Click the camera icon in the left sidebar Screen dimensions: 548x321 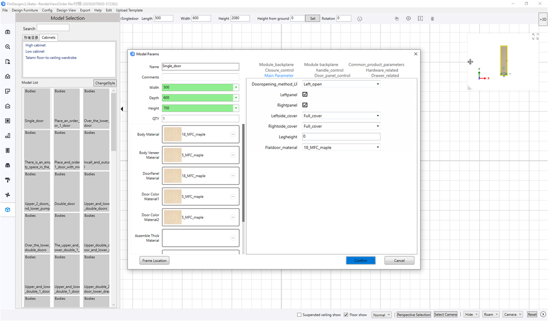8,32
